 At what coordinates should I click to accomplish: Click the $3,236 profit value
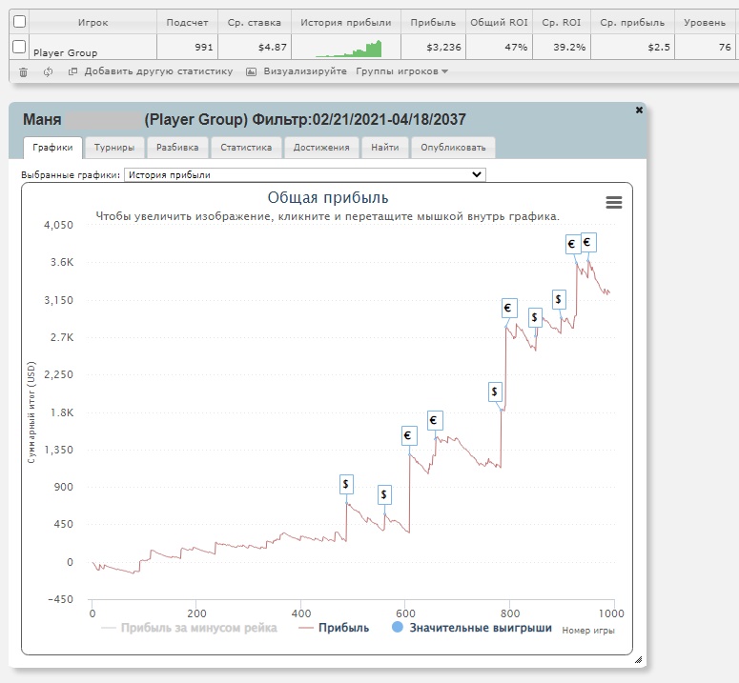click(x=443, y=47)
